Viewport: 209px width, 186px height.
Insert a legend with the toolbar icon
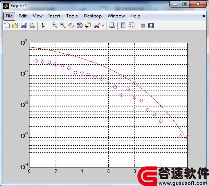[x=132, y=25]
